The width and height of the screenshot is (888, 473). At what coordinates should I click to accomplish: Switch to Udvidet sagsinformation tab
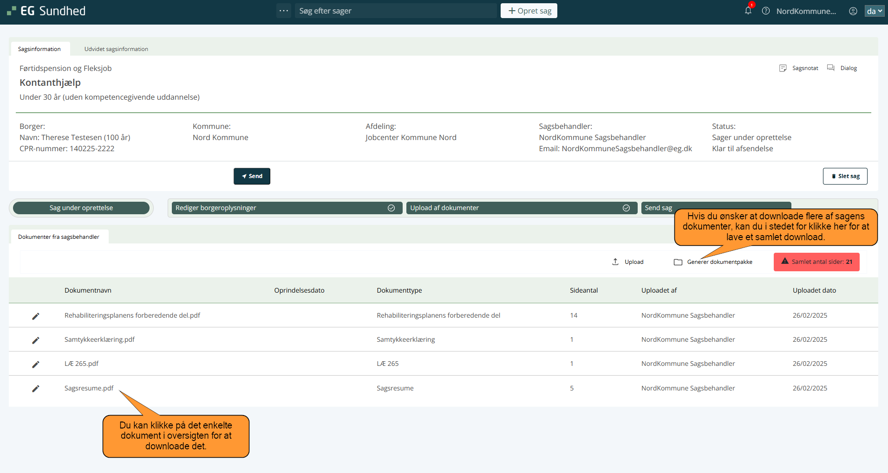pyautogui.click(x=116, y=49)
